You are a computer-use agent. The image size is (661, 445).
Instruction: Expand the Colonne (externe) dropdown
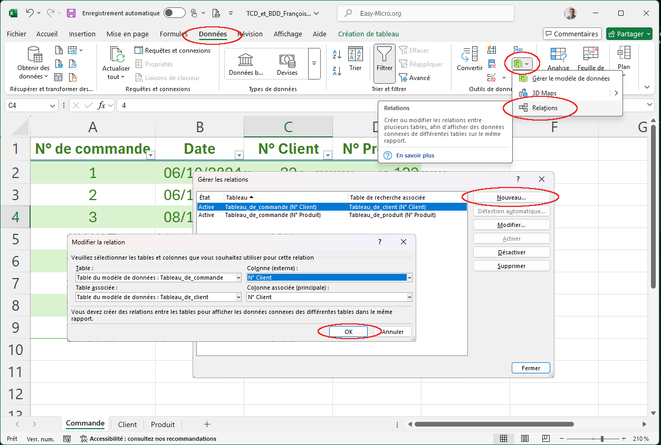click(409, 278)
